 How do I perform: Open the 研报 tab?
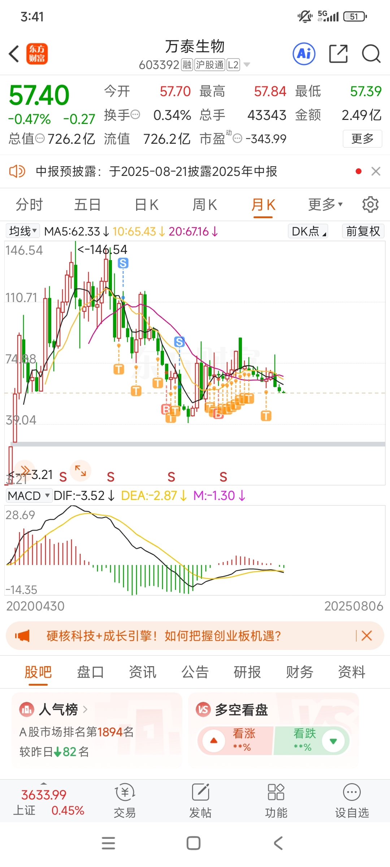(x=247, y=672)
